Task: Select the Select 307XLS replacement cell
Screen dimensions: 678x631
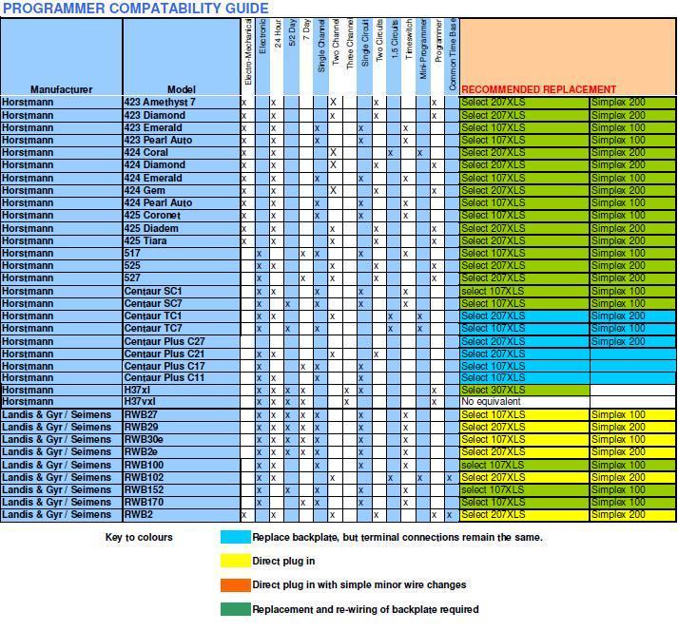Action: pyautogui.click(x=523, y=390)
